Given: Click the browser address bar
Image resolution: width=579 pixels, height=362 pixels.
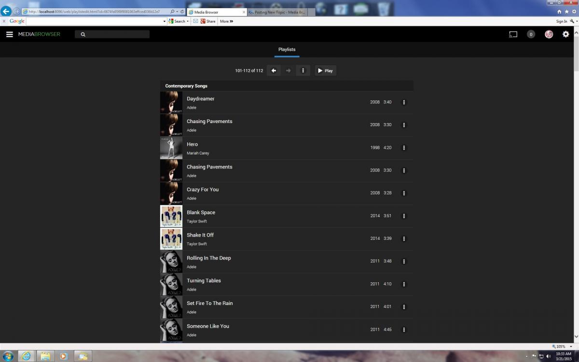Looking at the screenshot, I should 96,12.
